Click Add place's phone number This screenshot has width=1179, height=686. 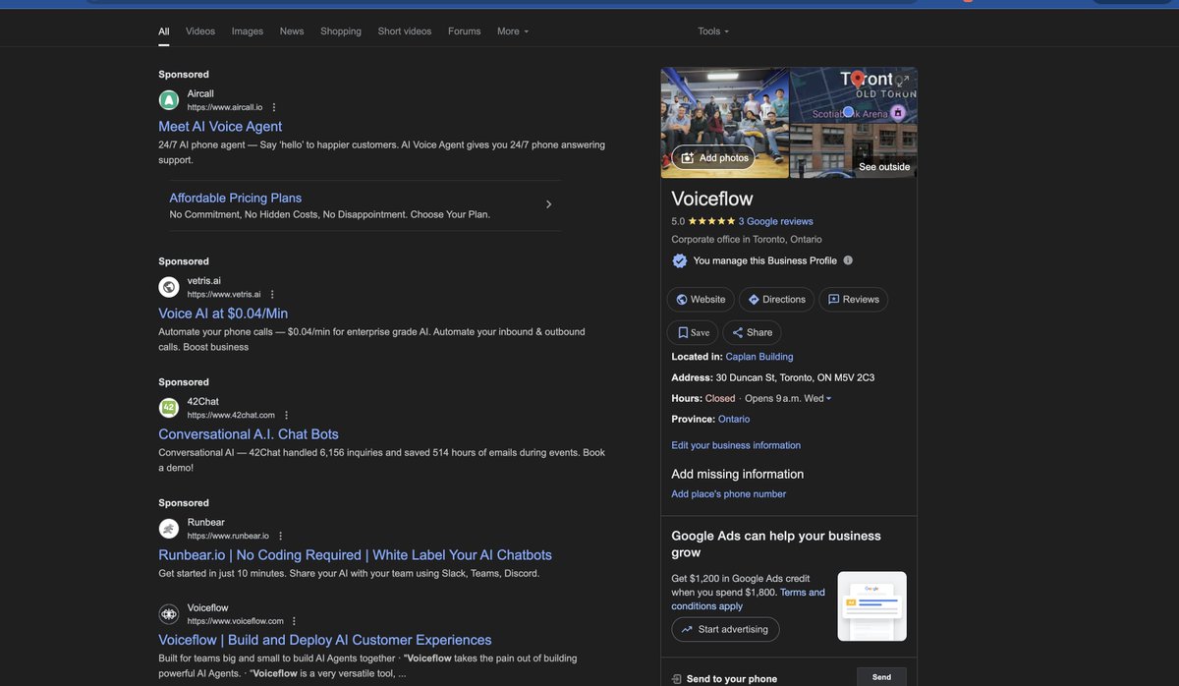(729, 494)
